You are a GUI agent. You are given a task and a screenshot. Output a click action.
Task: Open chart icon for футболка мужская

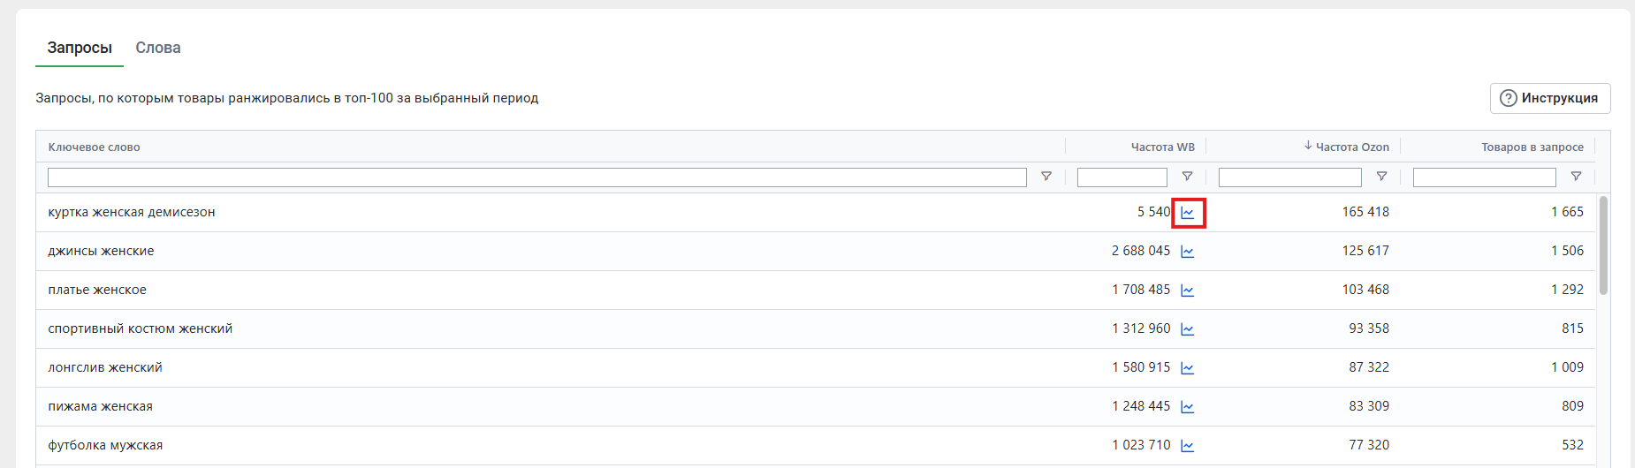1188,446
